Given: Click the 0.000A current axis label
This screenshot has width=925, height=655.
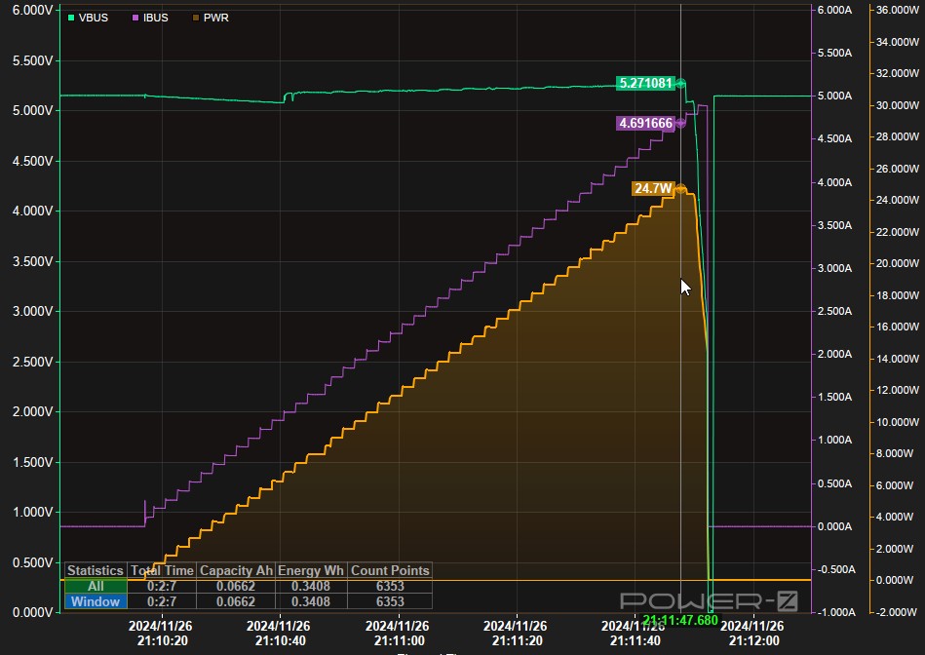Looking at the screenshot, I should pos(834,525).
